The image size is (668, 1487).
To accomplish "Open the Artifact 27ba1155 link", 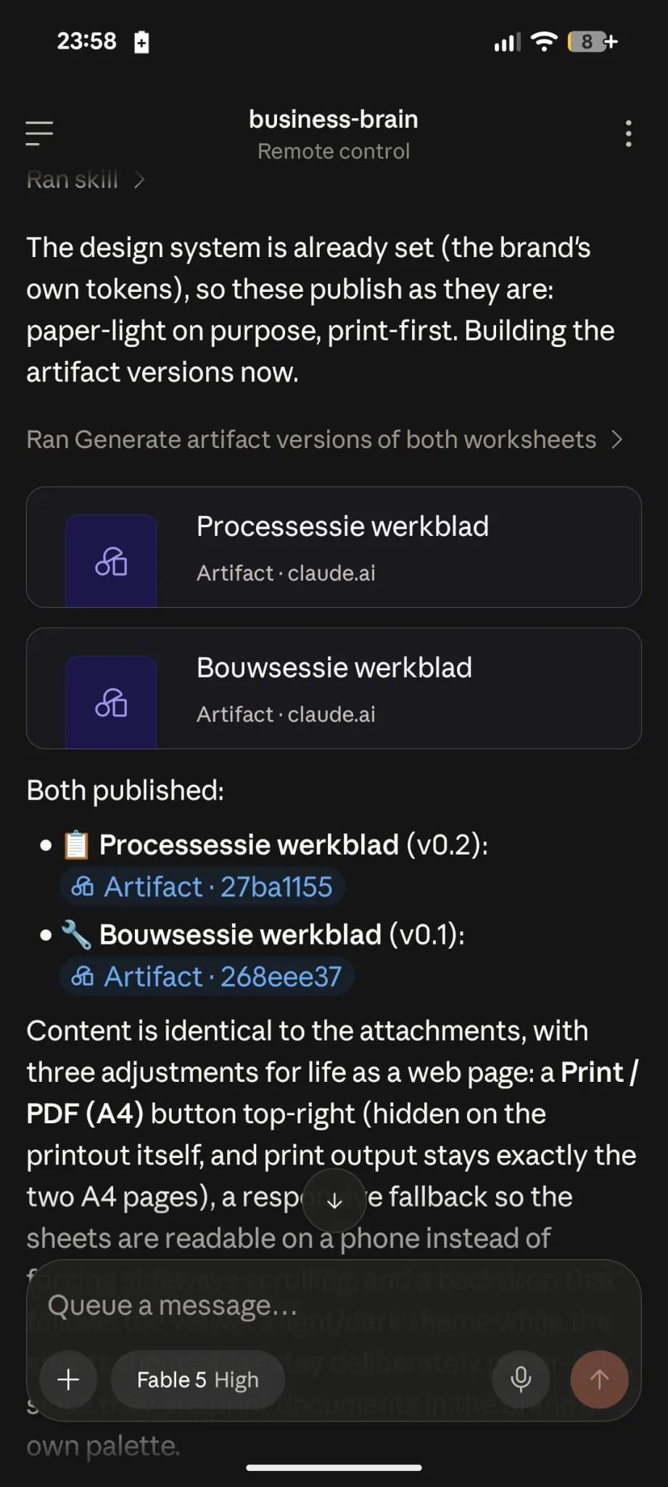I will coord(202,887).
